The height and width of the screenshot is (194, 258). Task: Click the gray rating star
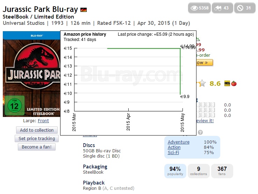[x=202, y=83]
